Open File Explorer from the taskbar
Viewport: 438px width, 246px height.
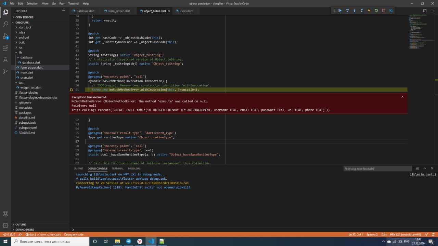(117, 242)
